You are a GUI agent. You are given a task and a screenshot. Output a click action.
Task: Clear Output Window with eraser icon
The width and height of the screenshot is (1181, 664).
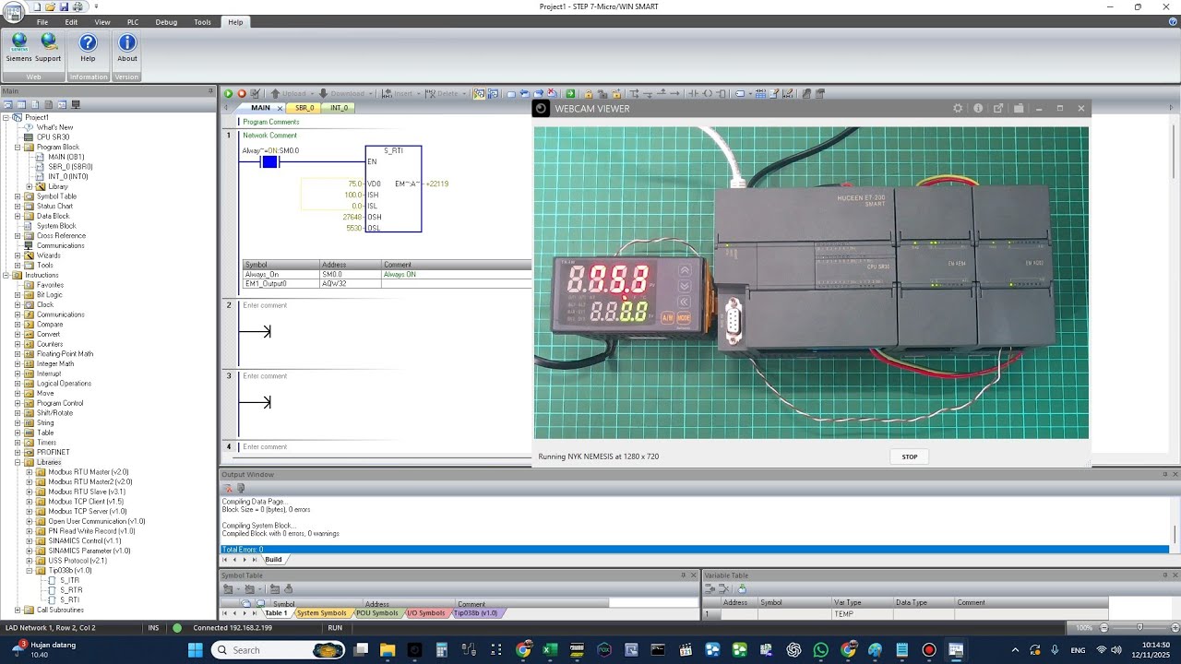pos(228,488)
